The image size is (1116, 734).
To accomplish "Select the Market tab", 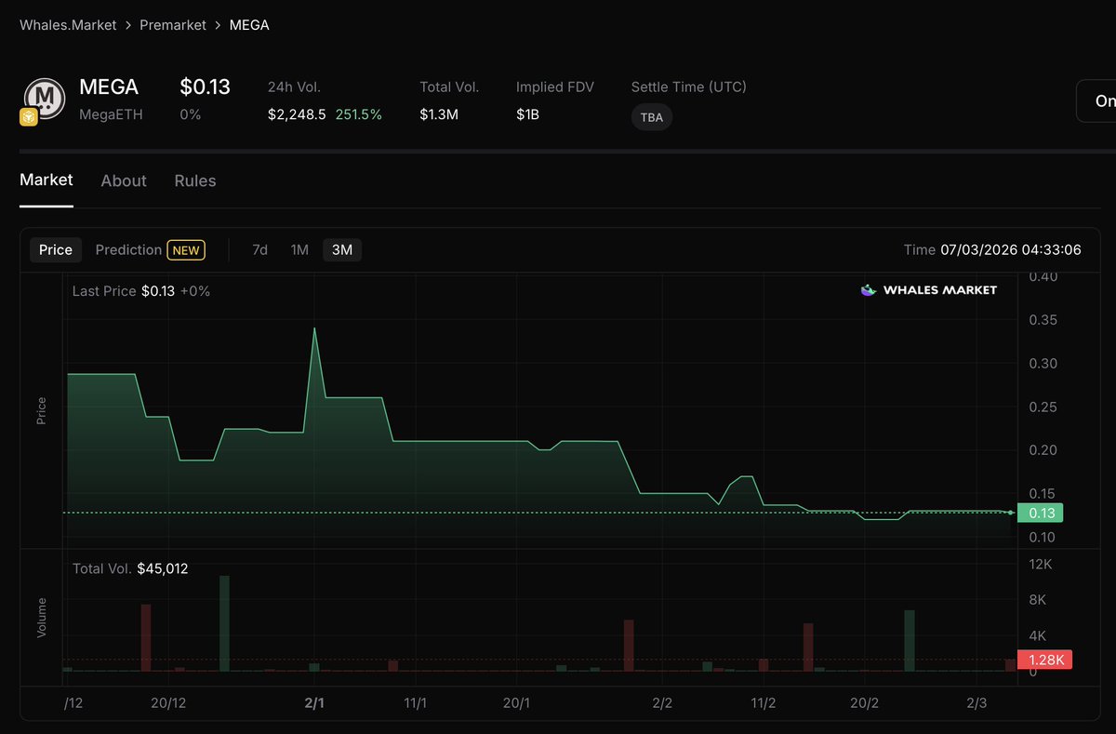I will (x=46, y=180).
